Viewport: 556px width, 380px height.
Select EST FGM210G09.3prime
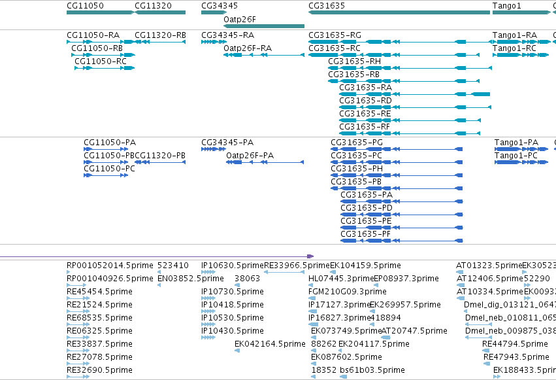click(x=312, y=298)
